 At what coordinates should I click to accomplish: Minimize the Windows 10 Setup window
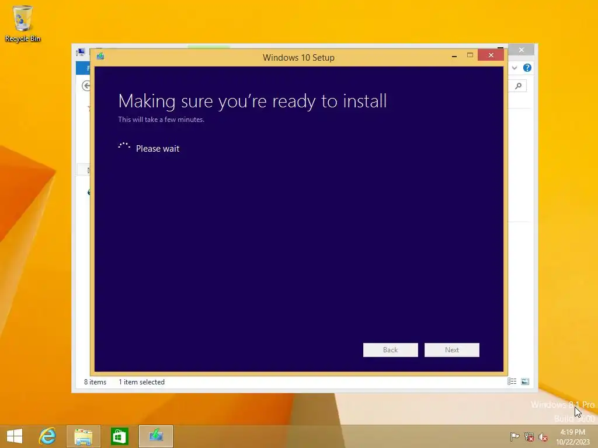pos(454,56)
